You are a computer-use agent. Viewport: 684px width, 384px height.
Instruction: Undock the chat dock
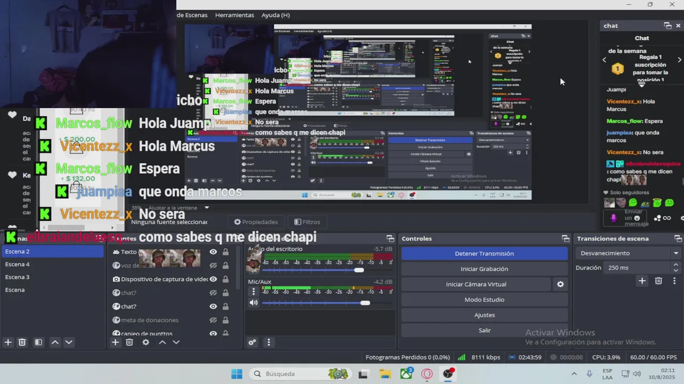coord(667,26)
